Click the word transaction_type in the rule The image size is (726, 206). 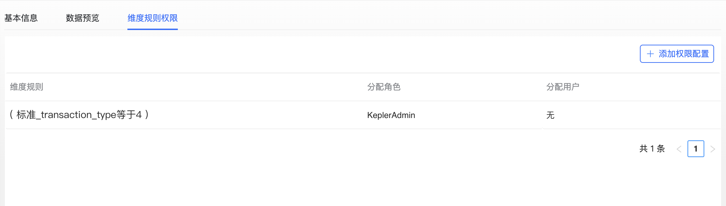[79, 115]
